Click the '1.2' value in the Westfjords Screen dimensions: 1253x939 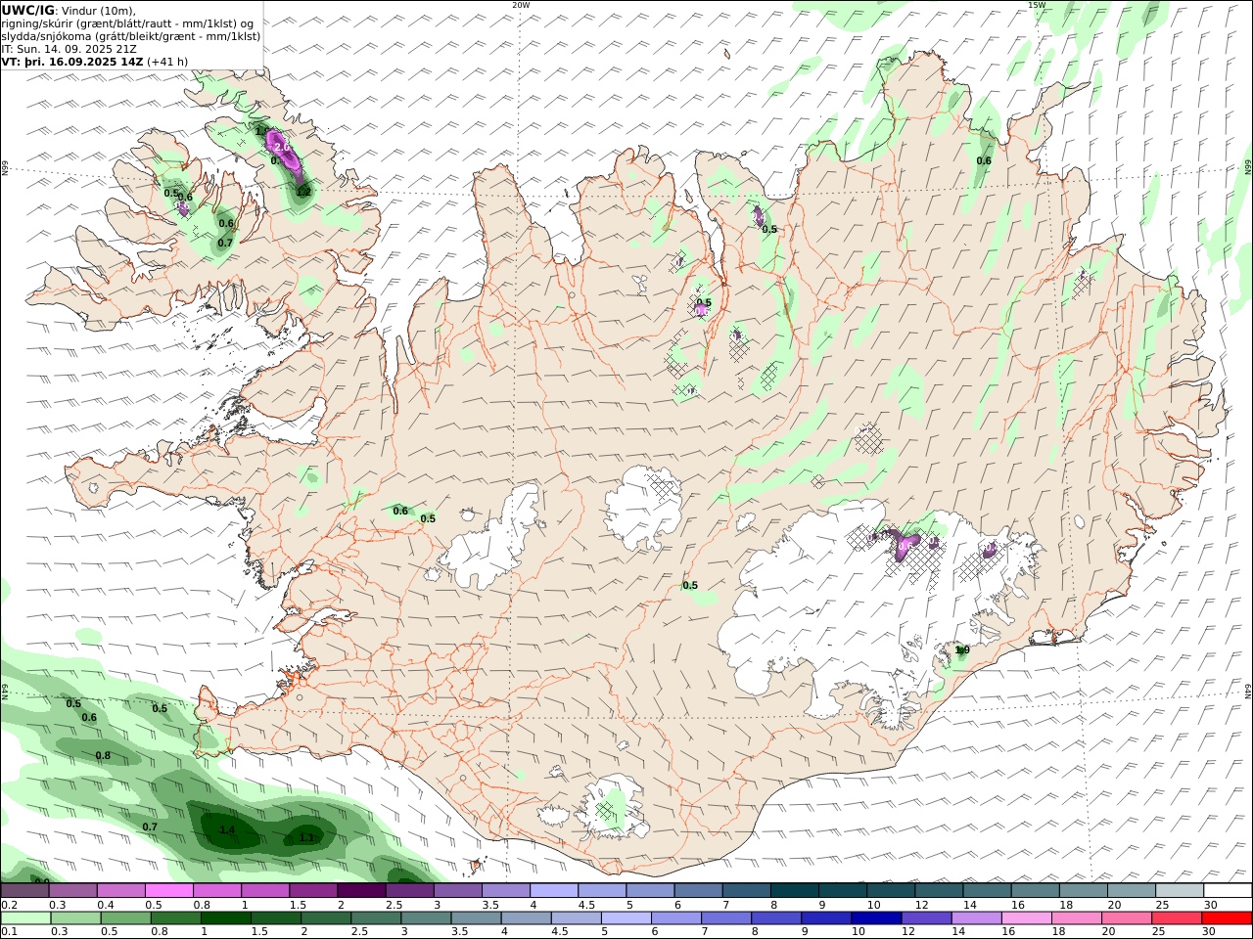pyautogui.click(x=303, y=192)
